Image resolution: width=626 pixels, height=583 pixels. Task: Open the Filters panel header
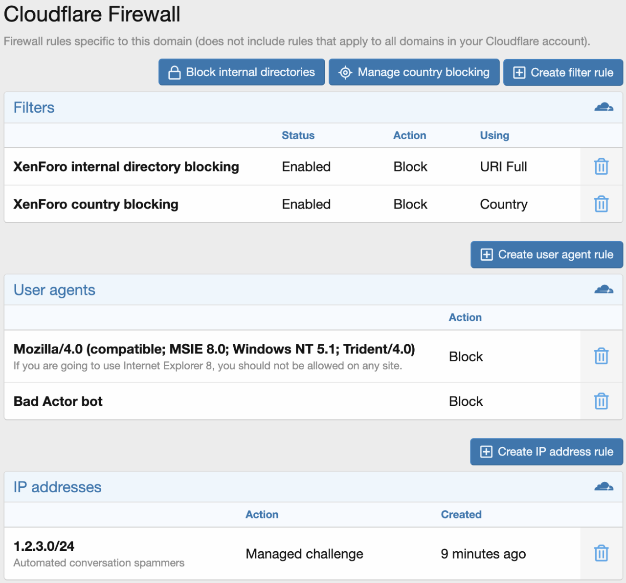tap(34, 107)
